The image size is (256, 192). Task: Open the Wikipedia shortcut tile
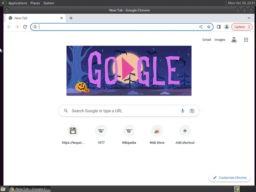tap(129, 135)
